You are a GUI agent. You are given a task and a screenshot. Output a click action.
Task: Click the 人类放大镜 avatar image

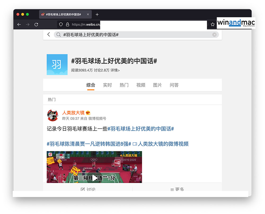[x=52, y=115]
